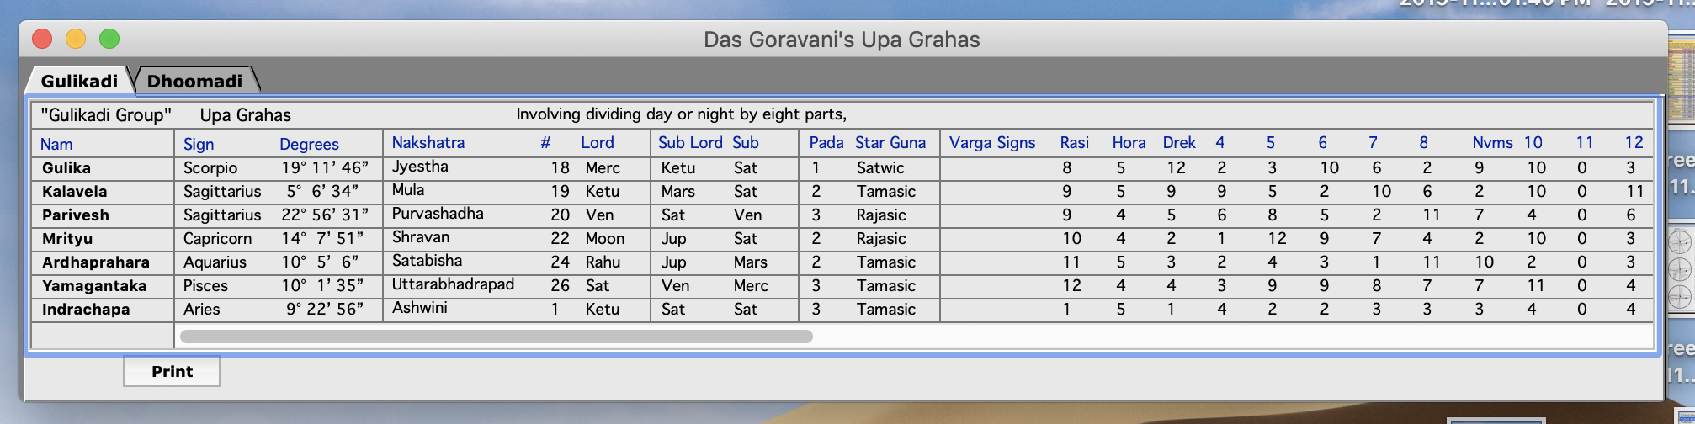Image resolution: width=1695 pixels, height=424 pixels.
Task: Click the Varga Signs column header
Action: point(991,143)
